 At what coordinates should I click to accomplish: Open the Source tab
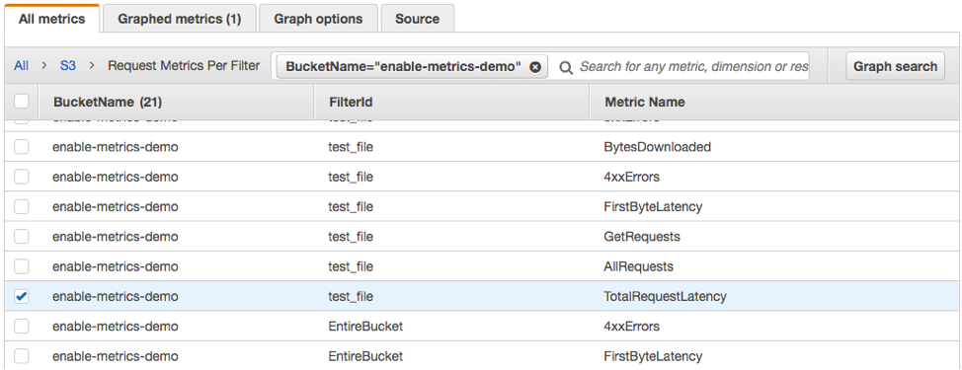pos(417,19)
